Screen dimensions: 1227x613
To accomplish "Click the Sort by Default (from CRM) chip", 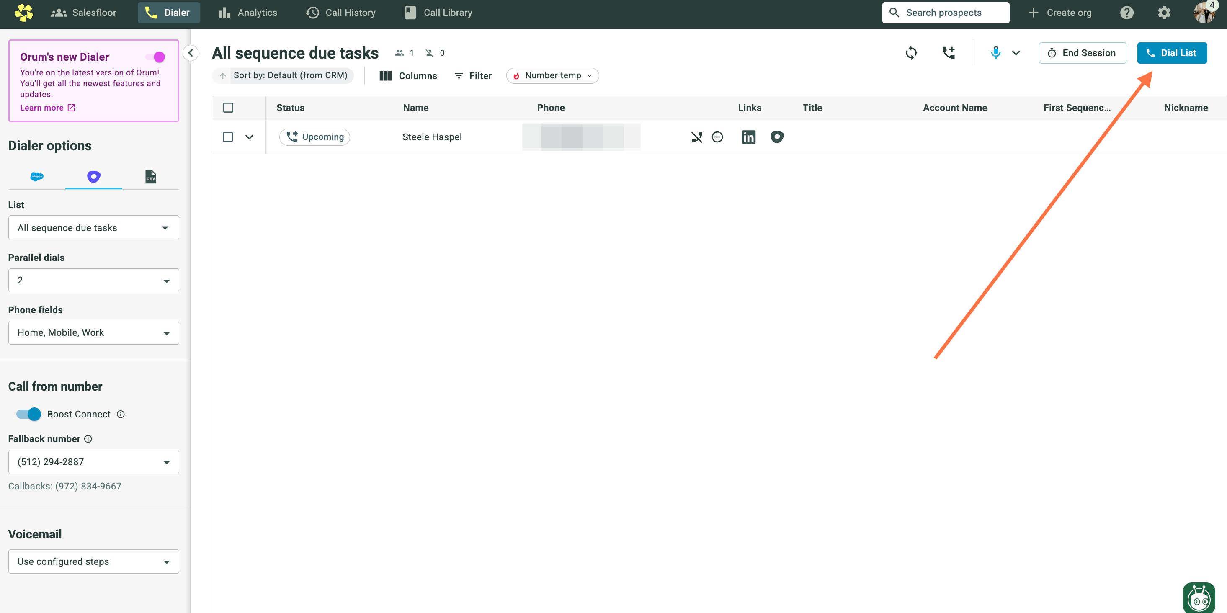I will pyautogui.click(x=283, y=76).
